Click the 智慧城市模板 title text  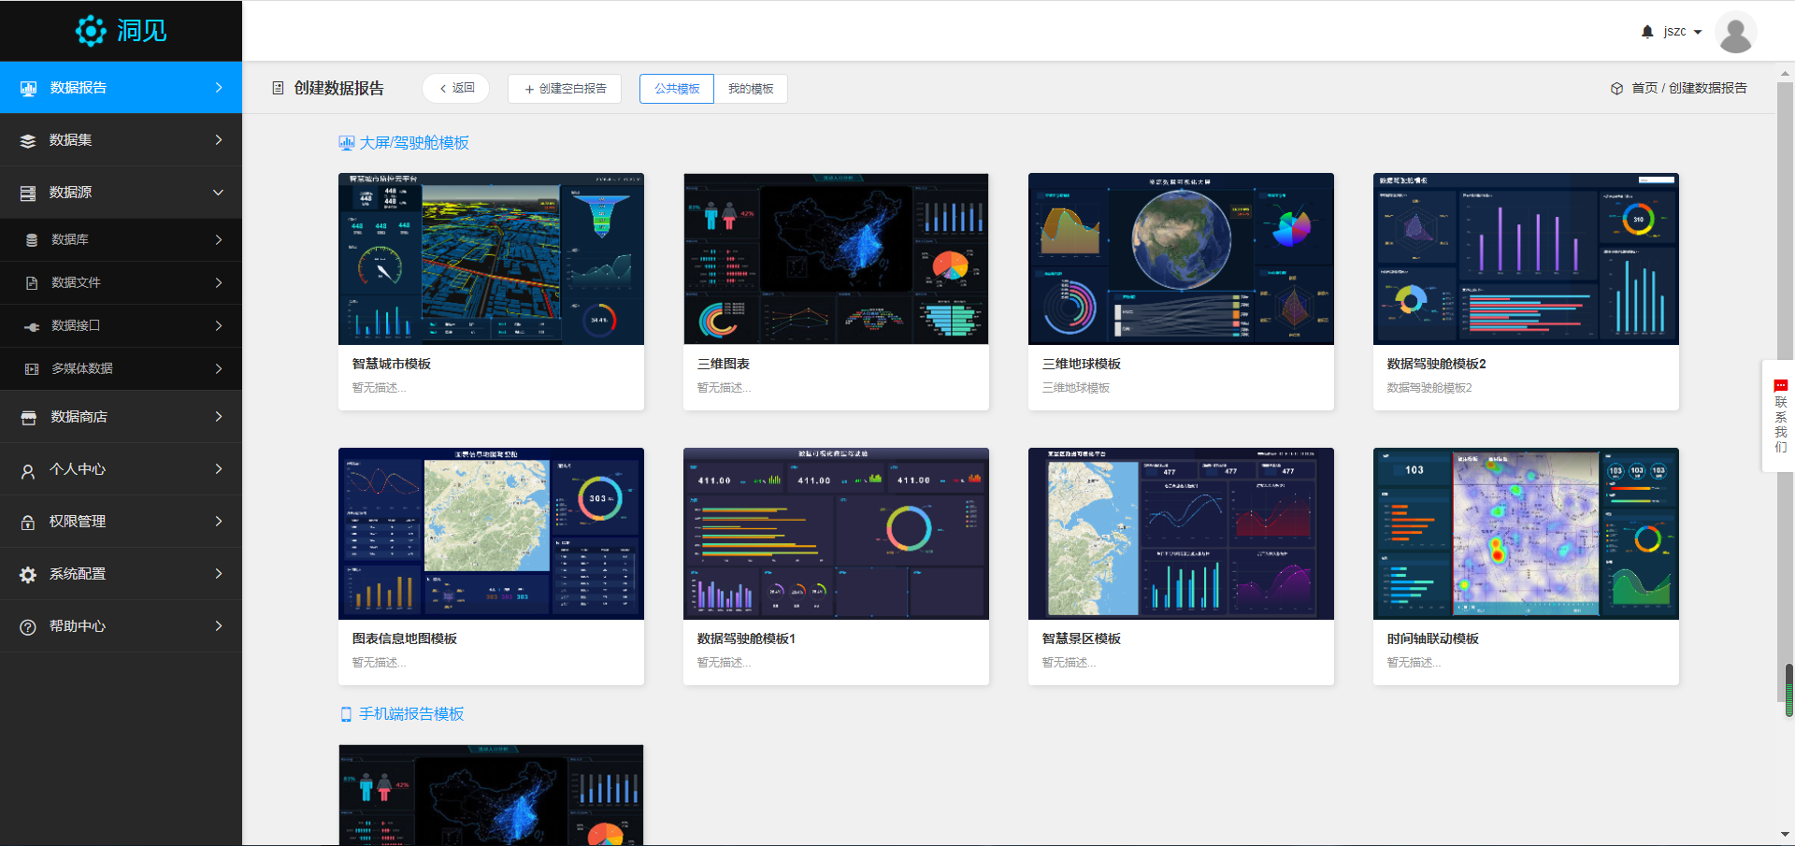[392, 365]
